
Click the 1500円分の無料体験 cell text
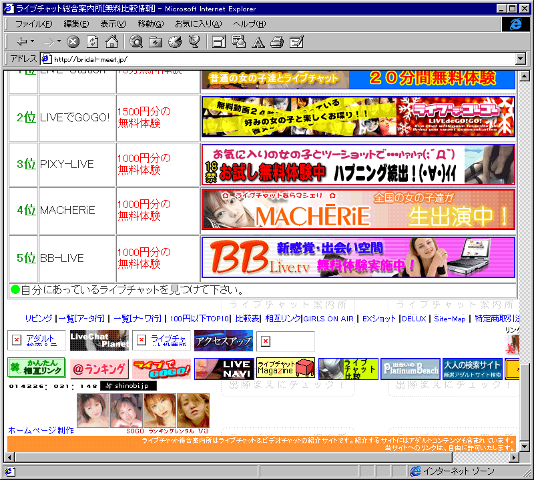coord(144,117)
